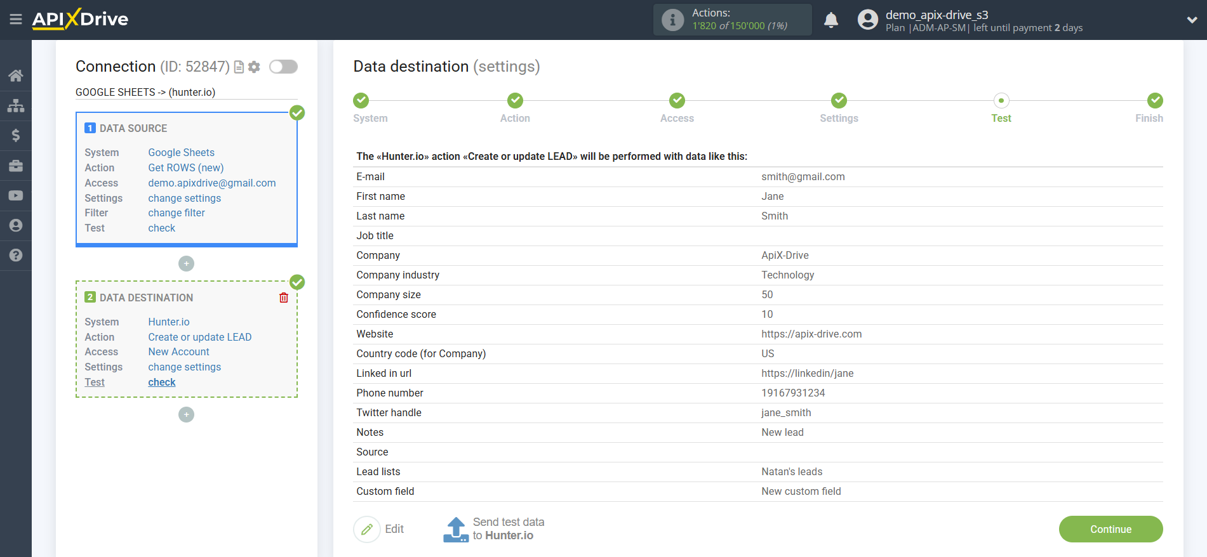1207x557 pixels.
Task: Select Natan's leads value
Action: click(792, 472)
